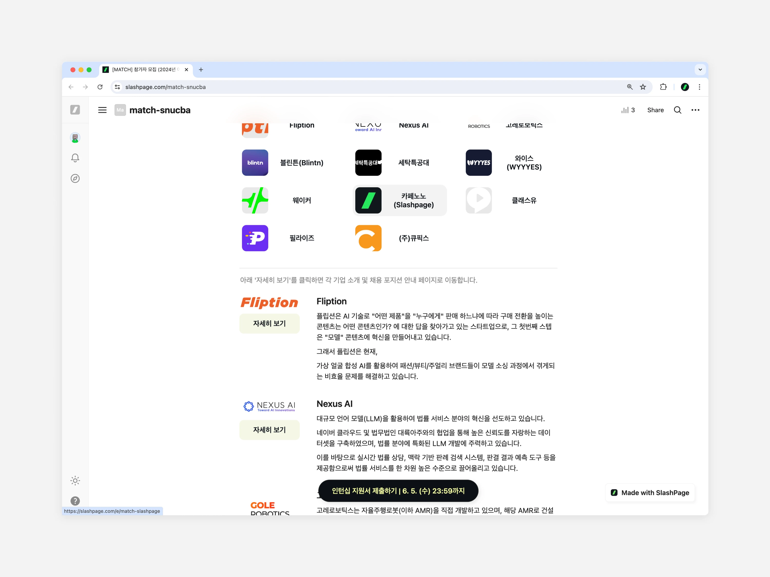Screen dimensions: 770x577
Task: Click 자세히 보기 under the Nexus AI logo
Action: pos(269,430)
